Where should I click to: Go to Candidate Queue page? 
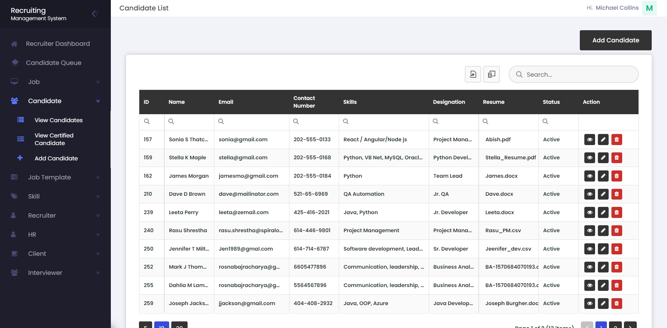coord(53,63)
